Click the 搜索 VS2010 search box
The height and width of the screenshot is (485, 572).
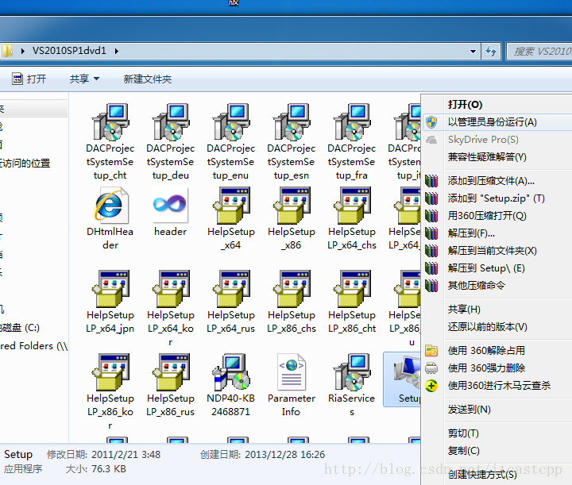[539, 52]
